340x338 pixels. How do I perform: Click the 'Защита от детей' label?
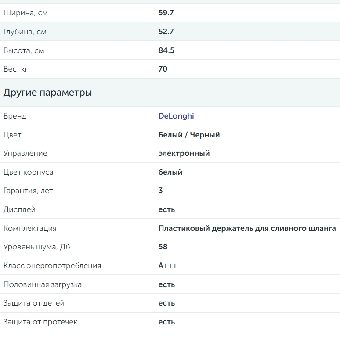coord(34,303)
